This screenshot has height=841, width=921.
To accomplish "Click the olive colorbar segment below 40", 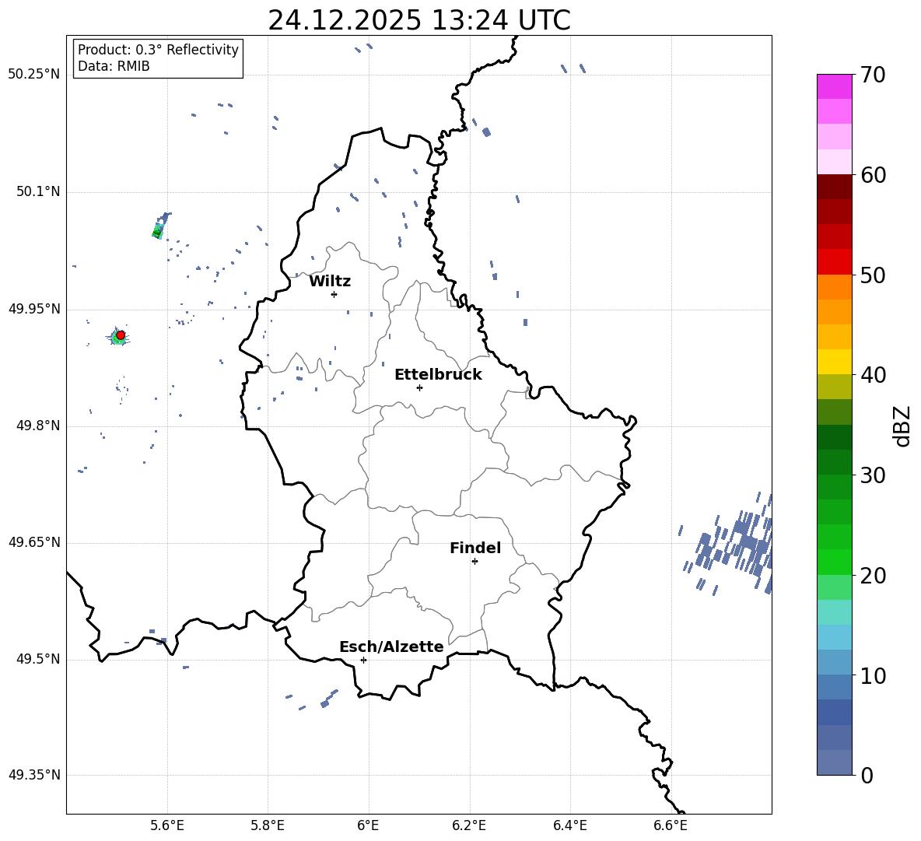I will [834, 387].
